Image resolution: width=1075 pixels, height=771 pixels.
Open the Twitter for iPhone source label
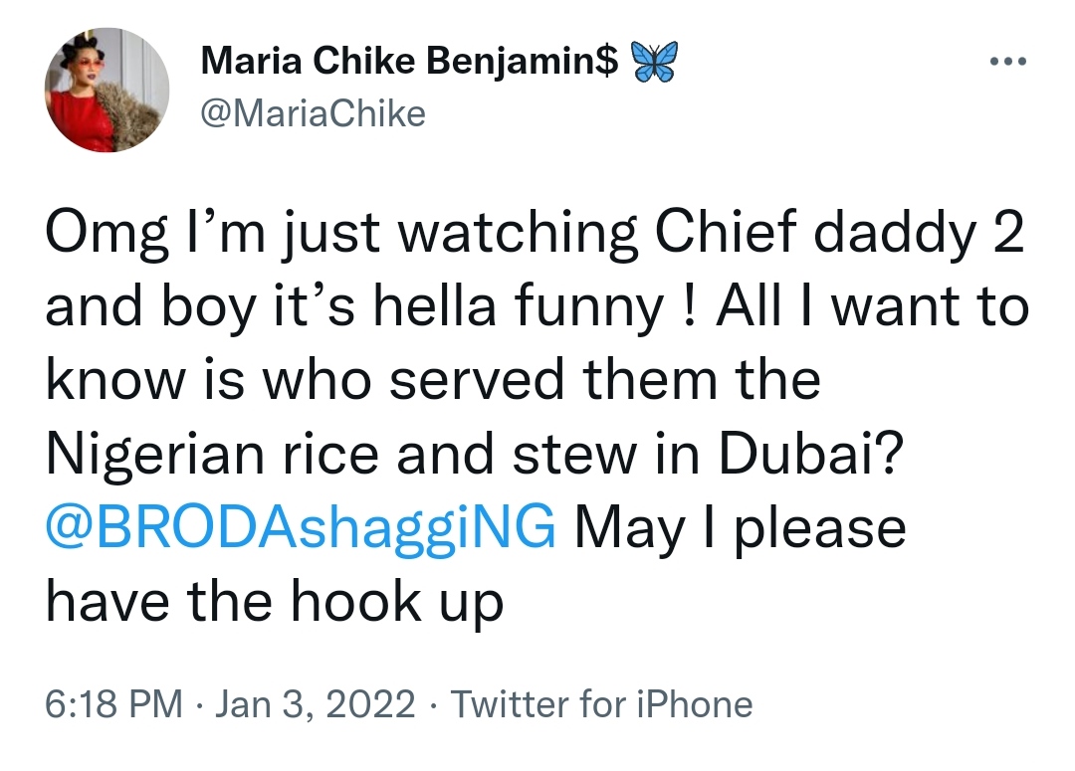[x=602, y=704]
